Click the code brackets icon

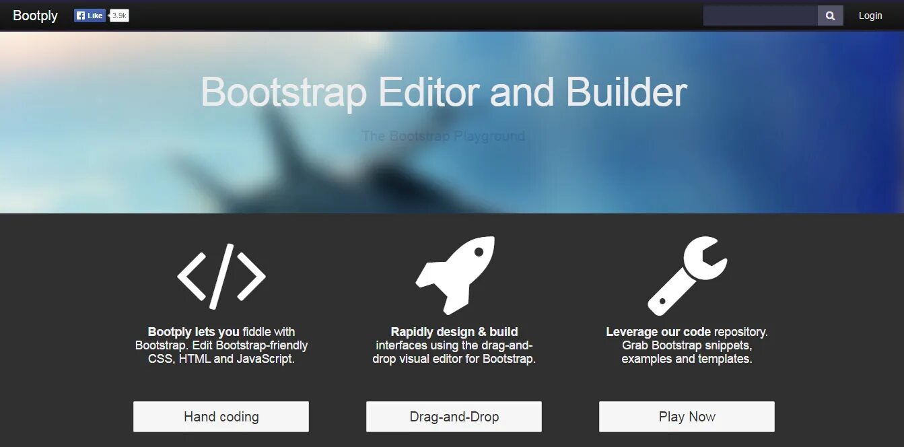point(221,276)
